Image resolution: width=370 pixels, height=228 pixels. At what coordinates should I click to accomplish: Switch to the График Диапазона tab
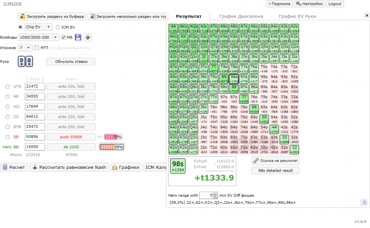click(x=241, y=16)
